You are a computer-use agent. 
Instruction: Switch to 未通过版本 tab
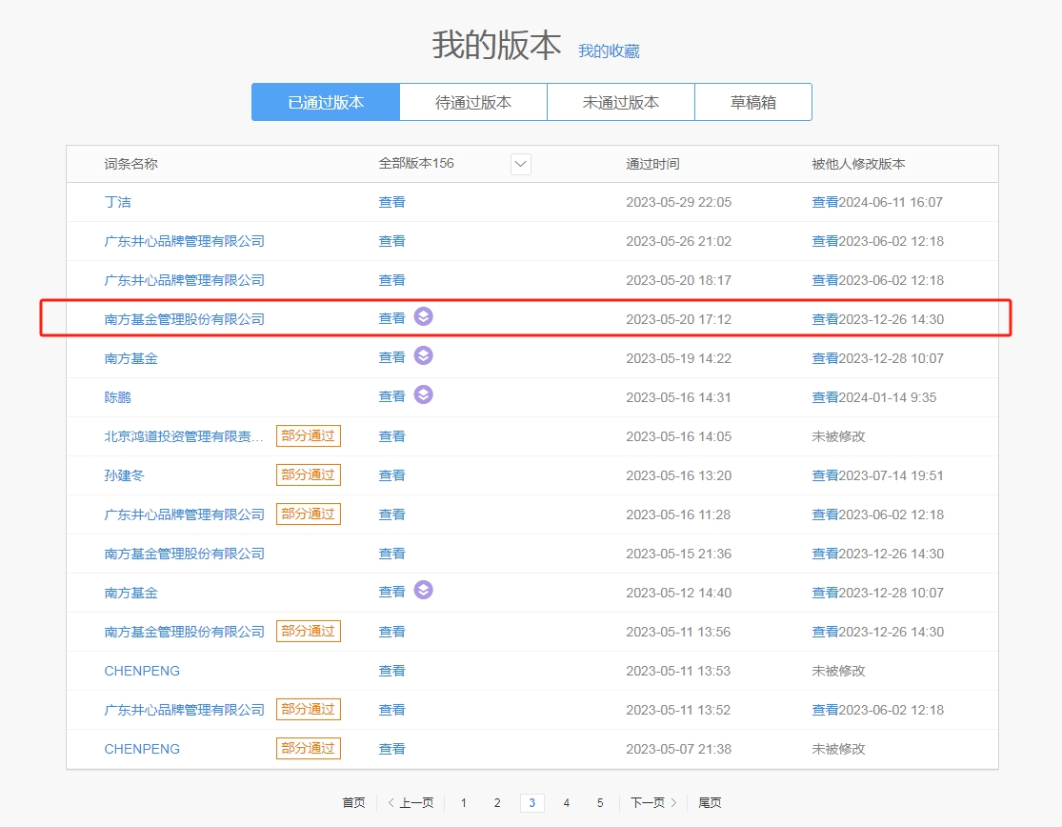tap(620, 102)
